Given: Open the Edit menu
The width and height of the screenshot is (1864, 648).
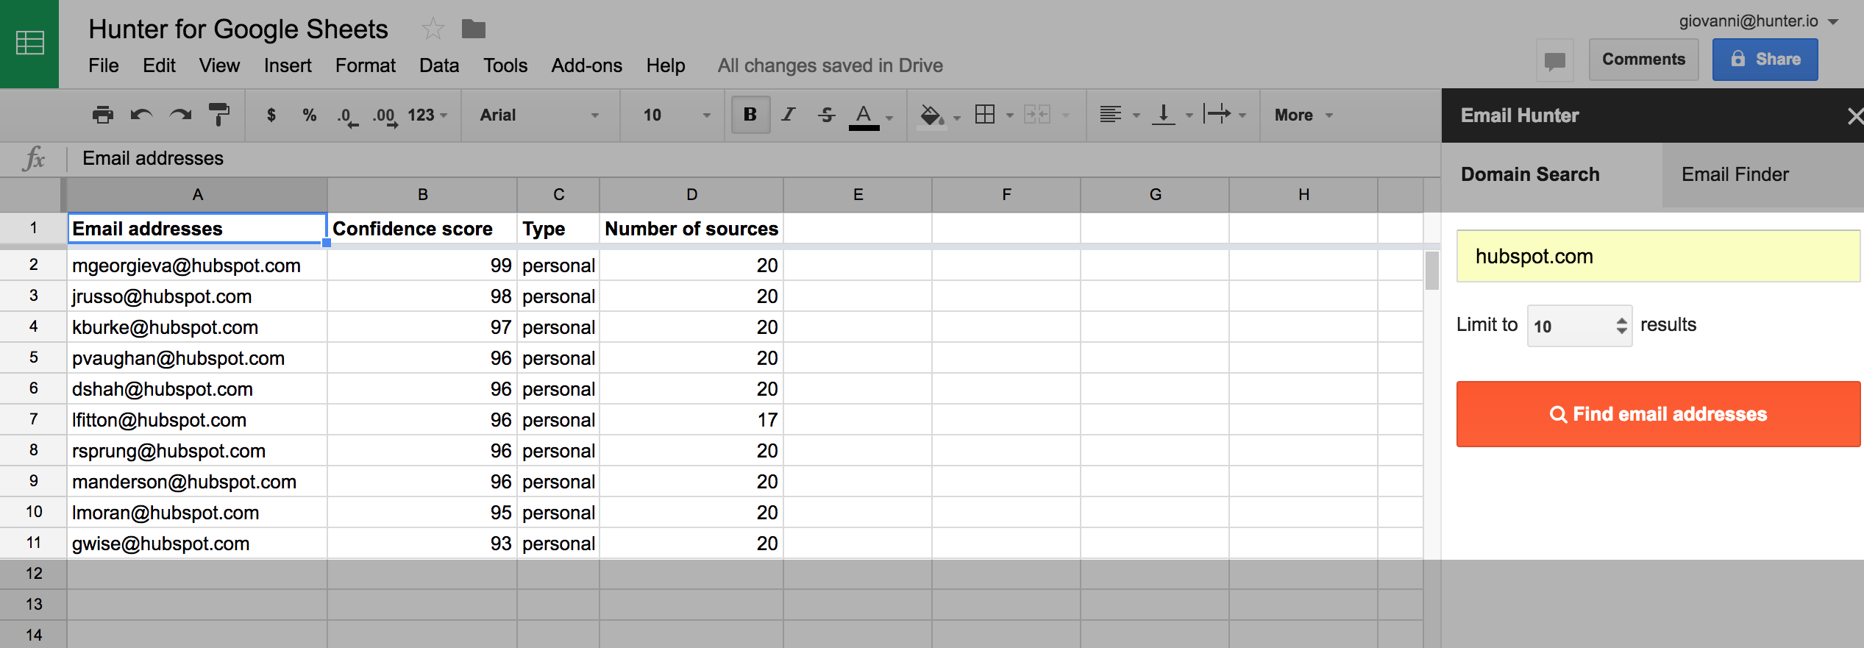Looking at the screenshot, I should 159,65.
